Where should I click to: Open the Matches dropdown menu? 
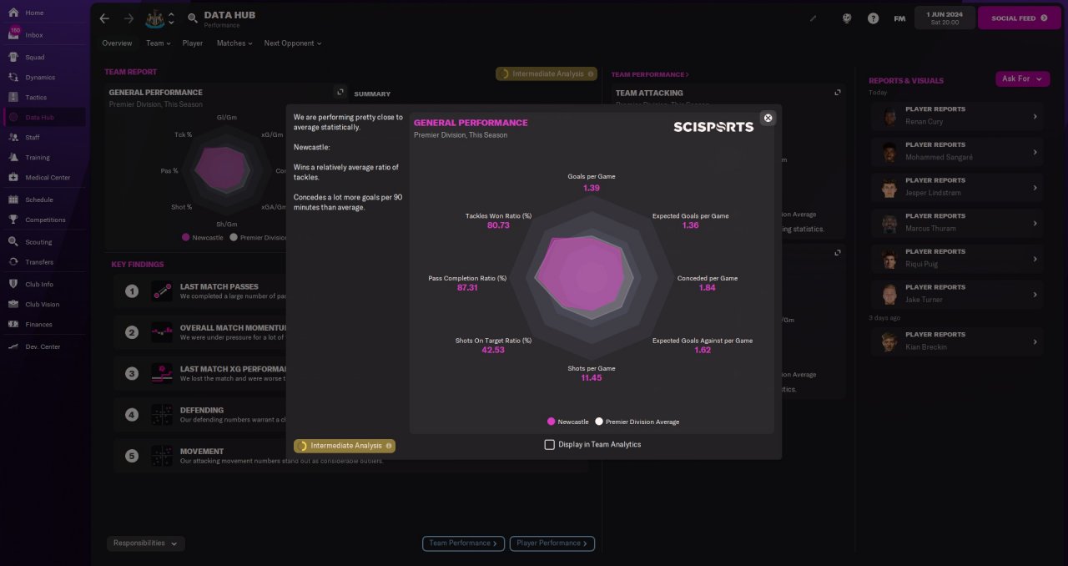point(234,43)
